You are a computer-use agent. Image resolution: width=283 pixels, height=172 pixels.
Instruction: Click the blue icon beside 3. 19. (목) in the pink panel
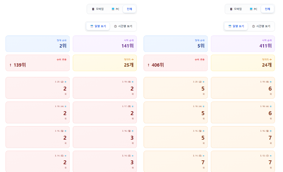pos(133,82)
